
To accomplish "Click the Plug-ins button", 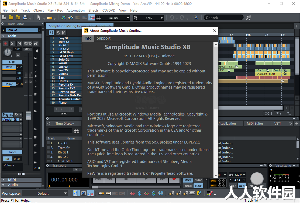I will pos(8,114).
